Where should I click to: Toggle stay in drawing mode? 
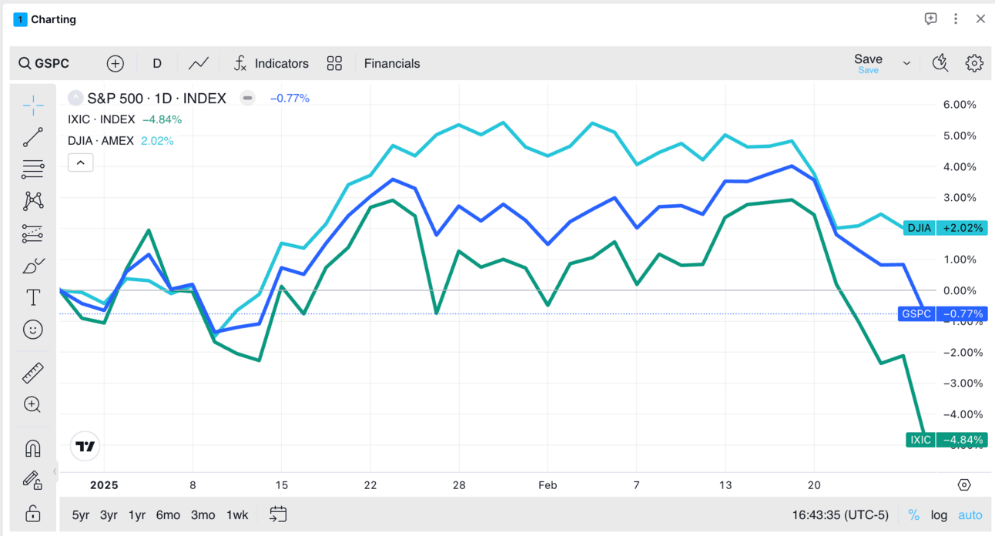tap(33, 481)
